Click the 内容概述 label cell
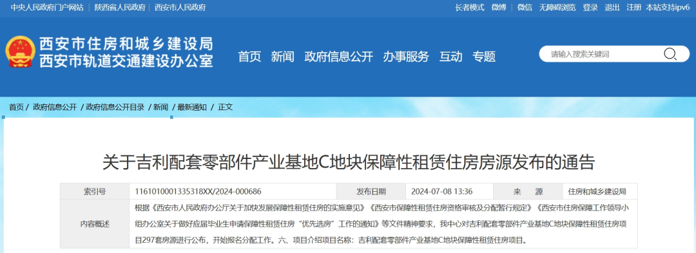 [95, 224]
